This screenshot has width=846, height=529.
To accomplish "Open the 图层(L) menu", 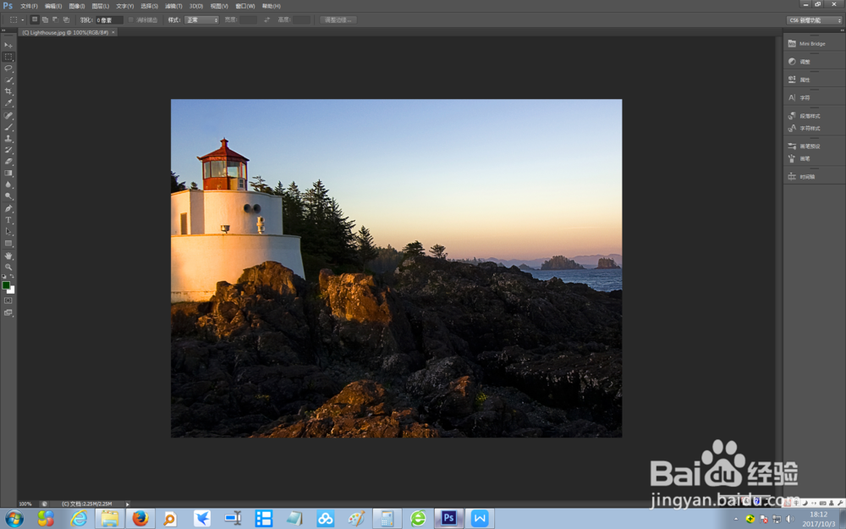I will 101,6.
